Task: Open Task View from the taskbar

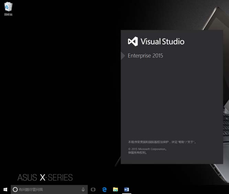Action: click(x=93, y=190)
